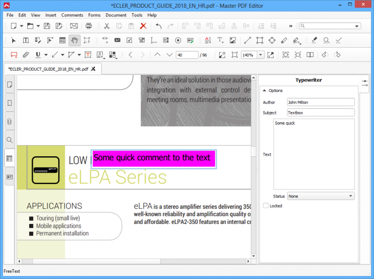The width and height of the screenshot is (374, 279).
Task: Click the page number field
Action: (x=187, y=55)
